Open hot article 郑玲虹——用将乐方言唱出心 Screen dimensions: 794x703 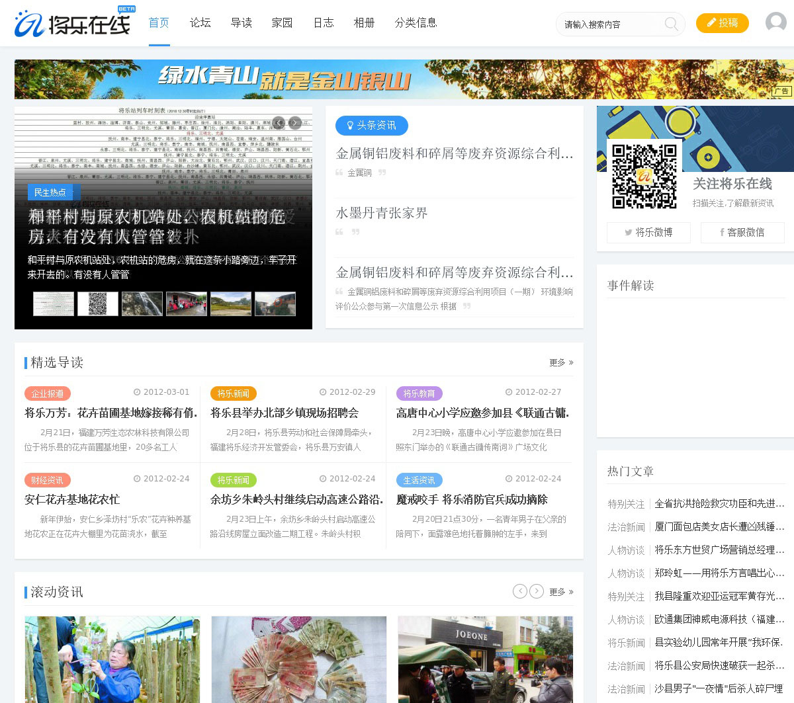(x=720, y=573)
